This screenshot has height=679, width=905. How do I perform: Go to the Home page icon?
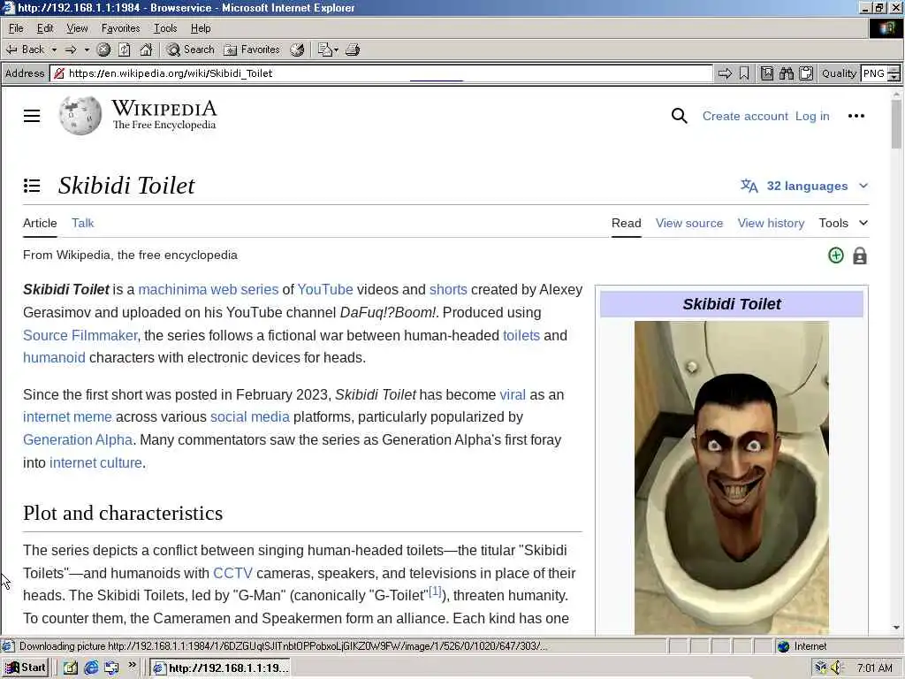pos(146,50)
